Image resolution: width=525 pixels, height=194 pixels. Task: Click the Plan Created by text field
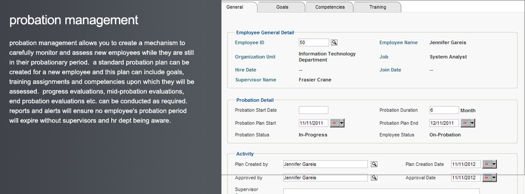pyautogui.click(x=325, y=164)
